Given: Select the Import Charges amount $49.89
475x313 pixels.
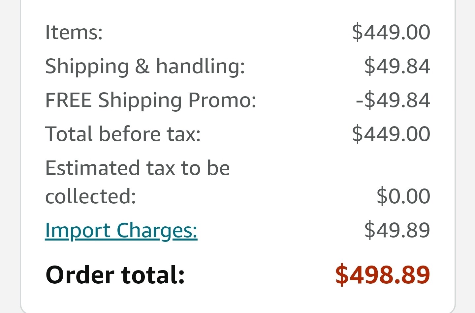Looking at the screenshot, I should [x=397, y=230].
